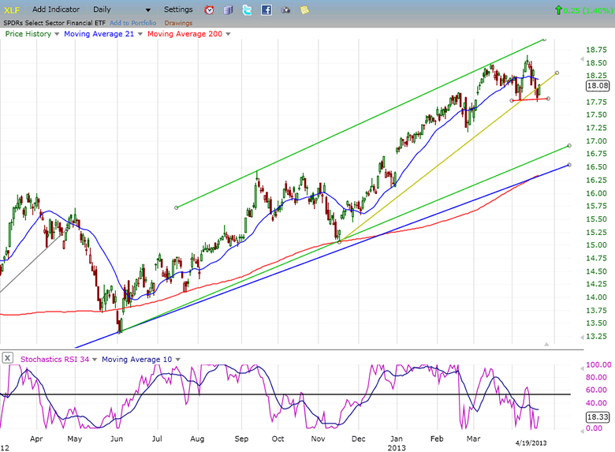Click the left arrow at top of price scale
This screenshot has height=452, width=615.
click(582, 59)
